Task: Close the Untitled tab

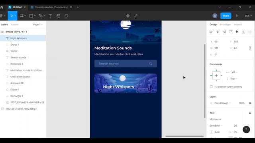Action: click(x=25, y=7)
